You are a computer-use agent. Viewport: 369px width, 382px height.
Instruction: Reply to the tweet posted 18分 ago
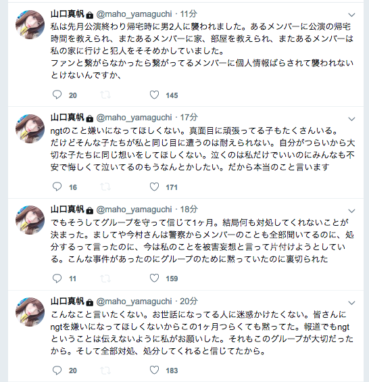(57, 278)
